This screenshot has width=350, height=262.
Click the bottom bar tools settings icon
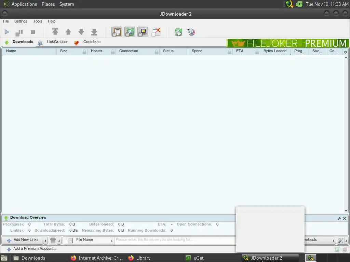340,241
